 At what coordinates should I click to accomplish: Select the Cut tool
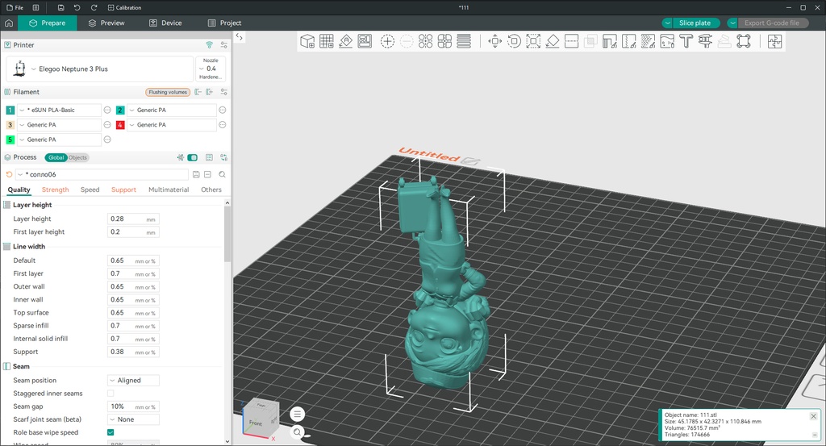pyautogui.click(x=572, y=41)
